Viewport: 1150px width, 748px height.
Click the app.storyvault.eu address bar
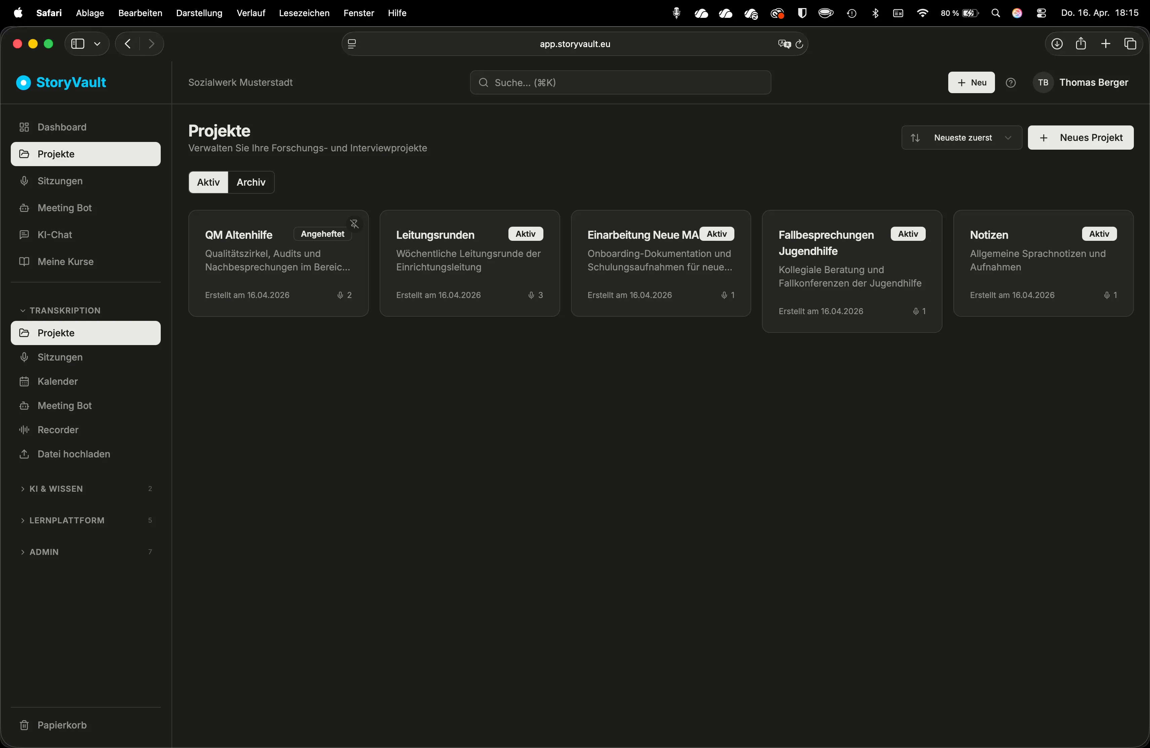click(x=575, y=44)
